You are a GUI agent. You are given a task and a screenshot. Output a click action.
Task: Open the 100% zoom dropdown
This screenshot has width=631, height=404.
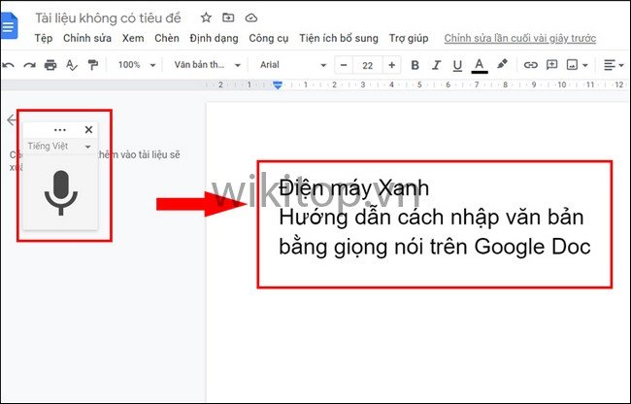click(135, 65)
